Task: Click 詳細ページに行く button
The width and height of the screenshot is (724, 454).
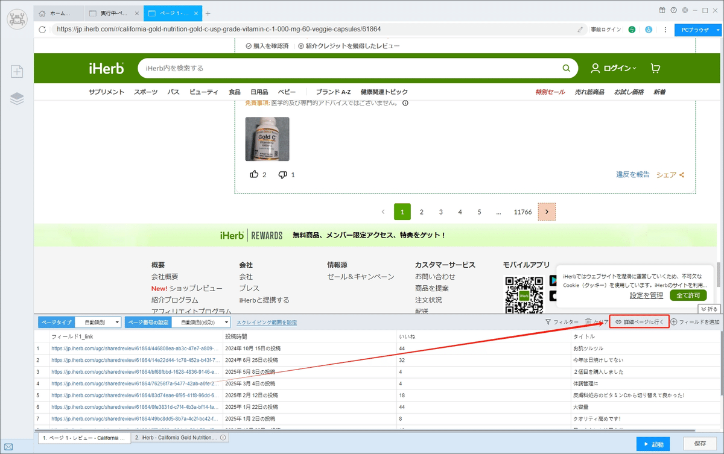Action: pos(639,322)
